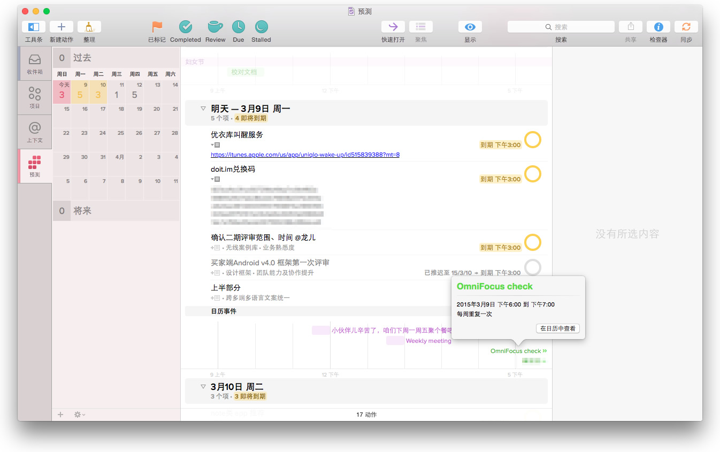Open the Uniqlo iTunes link
The image size is (720, 452).
coord(305,155)
